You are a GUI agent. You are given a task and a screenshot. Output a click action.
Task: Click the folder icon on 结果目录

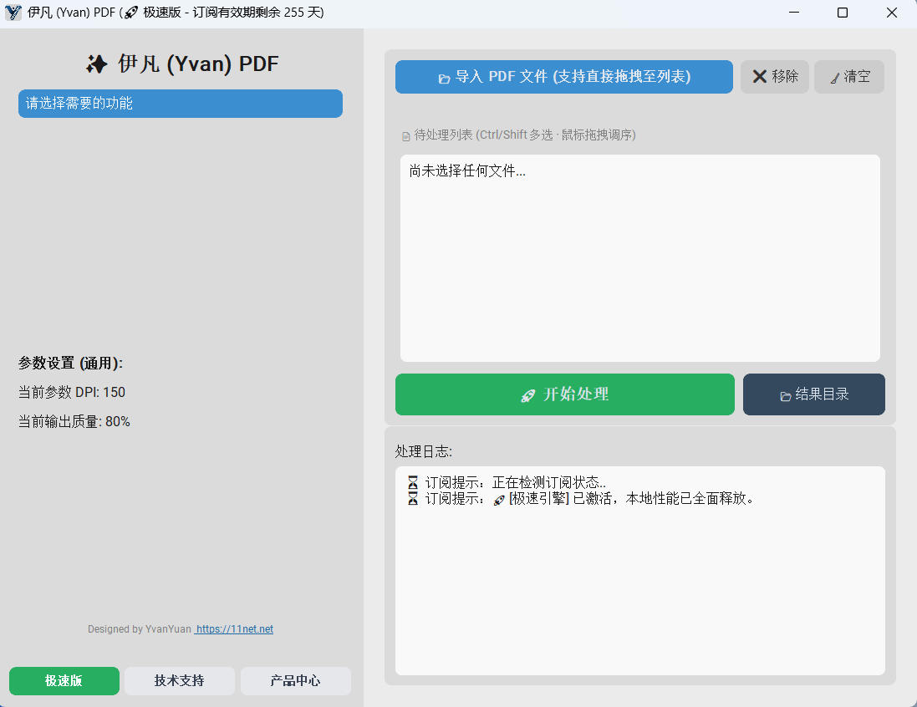786,396
